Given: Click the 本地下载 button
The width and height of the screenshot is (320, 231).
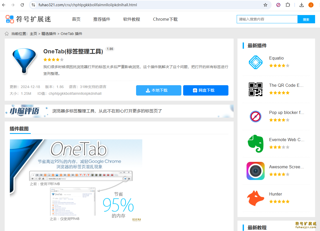Looking at the screenshot, I should coord(159,90).
